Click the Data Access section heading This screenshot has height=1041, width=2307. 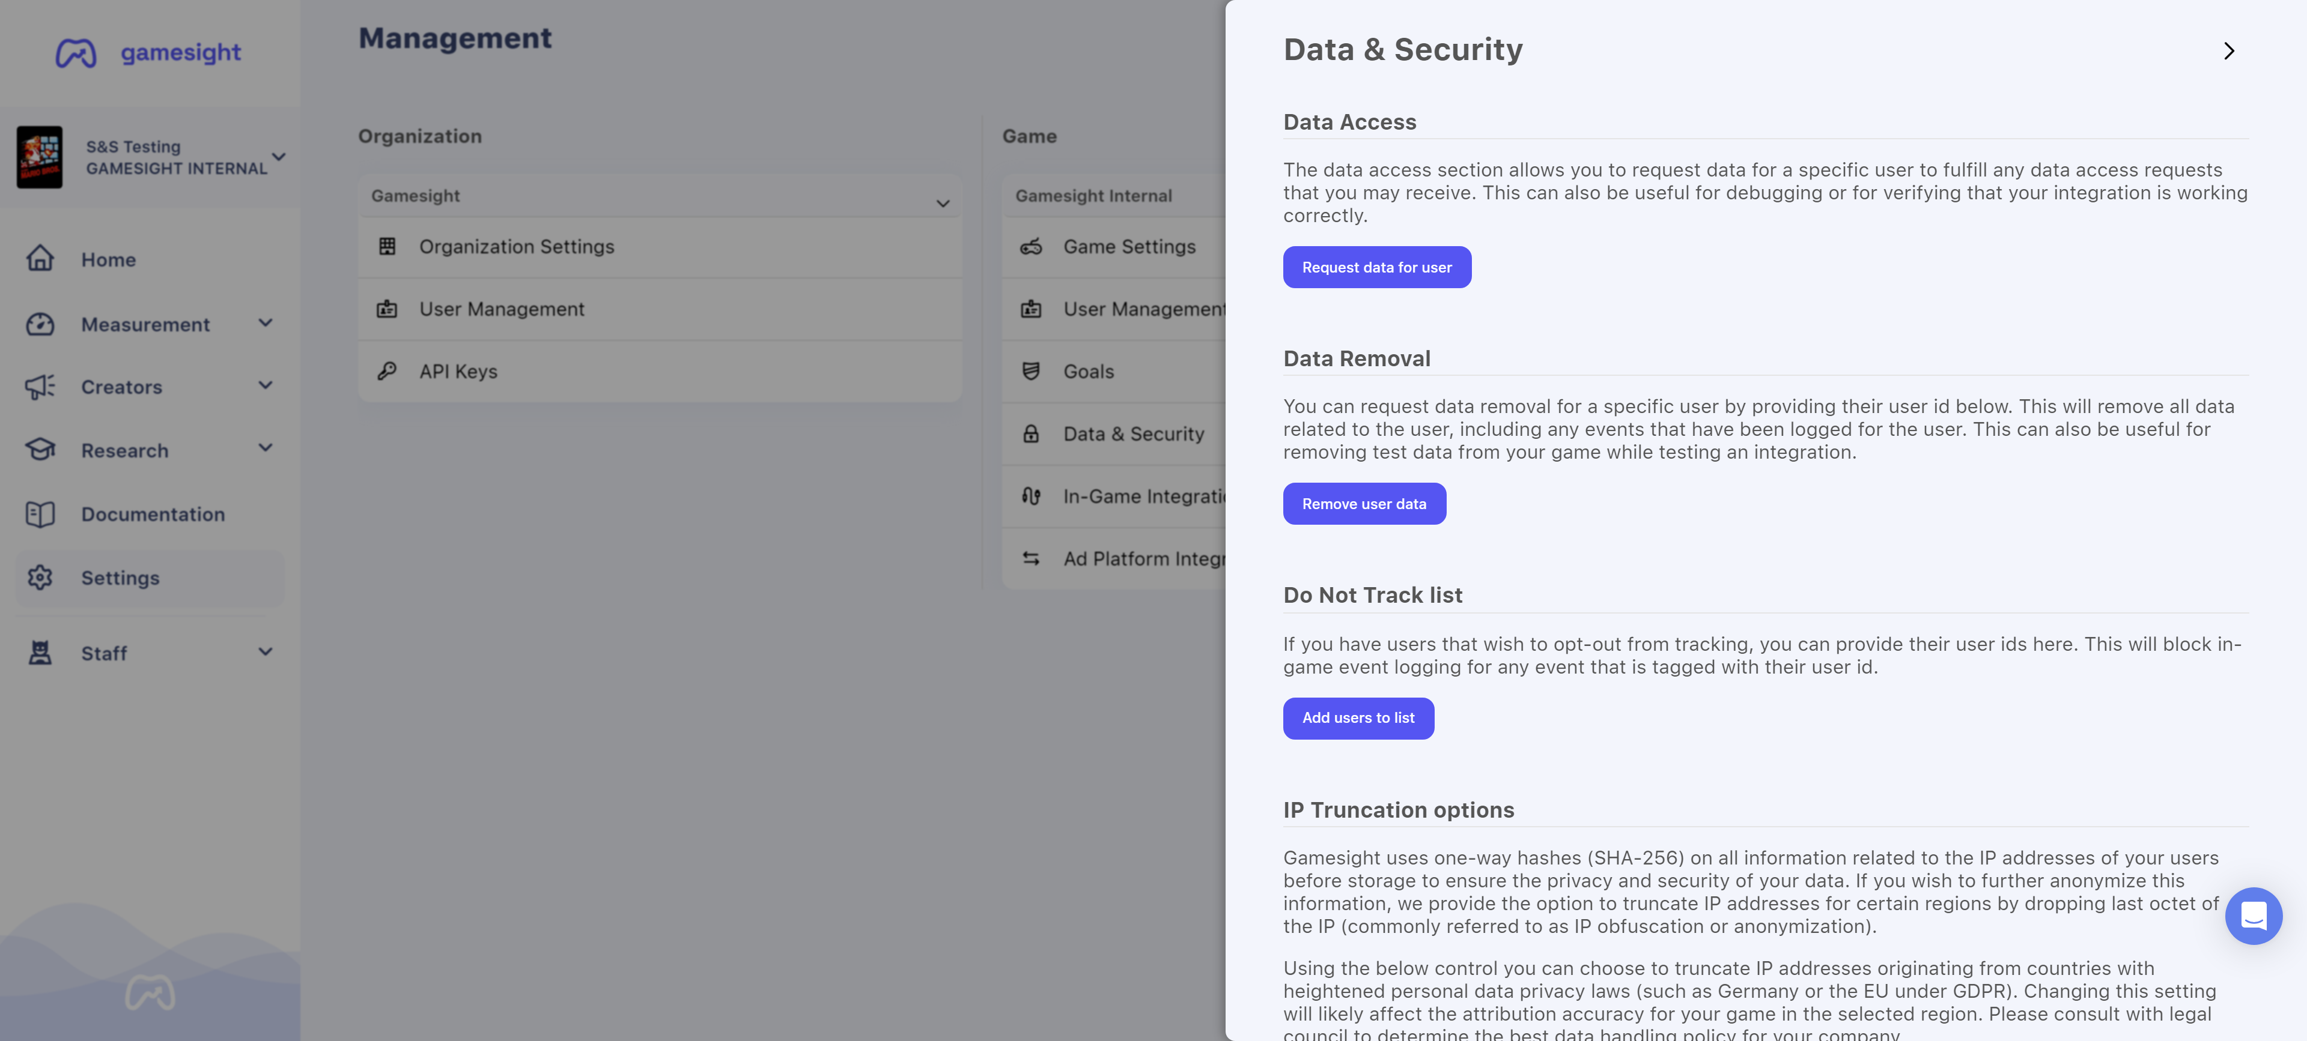(x=1349, y=122)
